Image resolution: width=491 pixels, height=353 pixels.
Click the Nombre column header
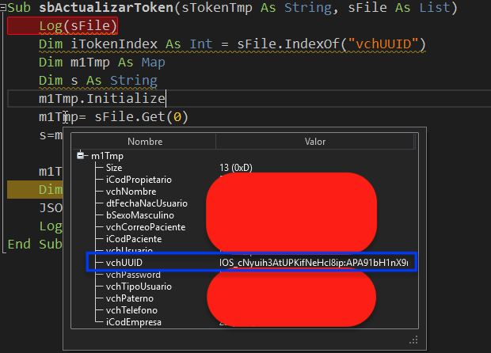144,142
